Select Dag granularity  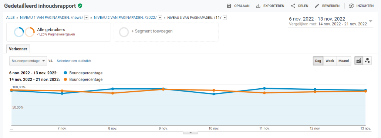[x=318, y=61]
